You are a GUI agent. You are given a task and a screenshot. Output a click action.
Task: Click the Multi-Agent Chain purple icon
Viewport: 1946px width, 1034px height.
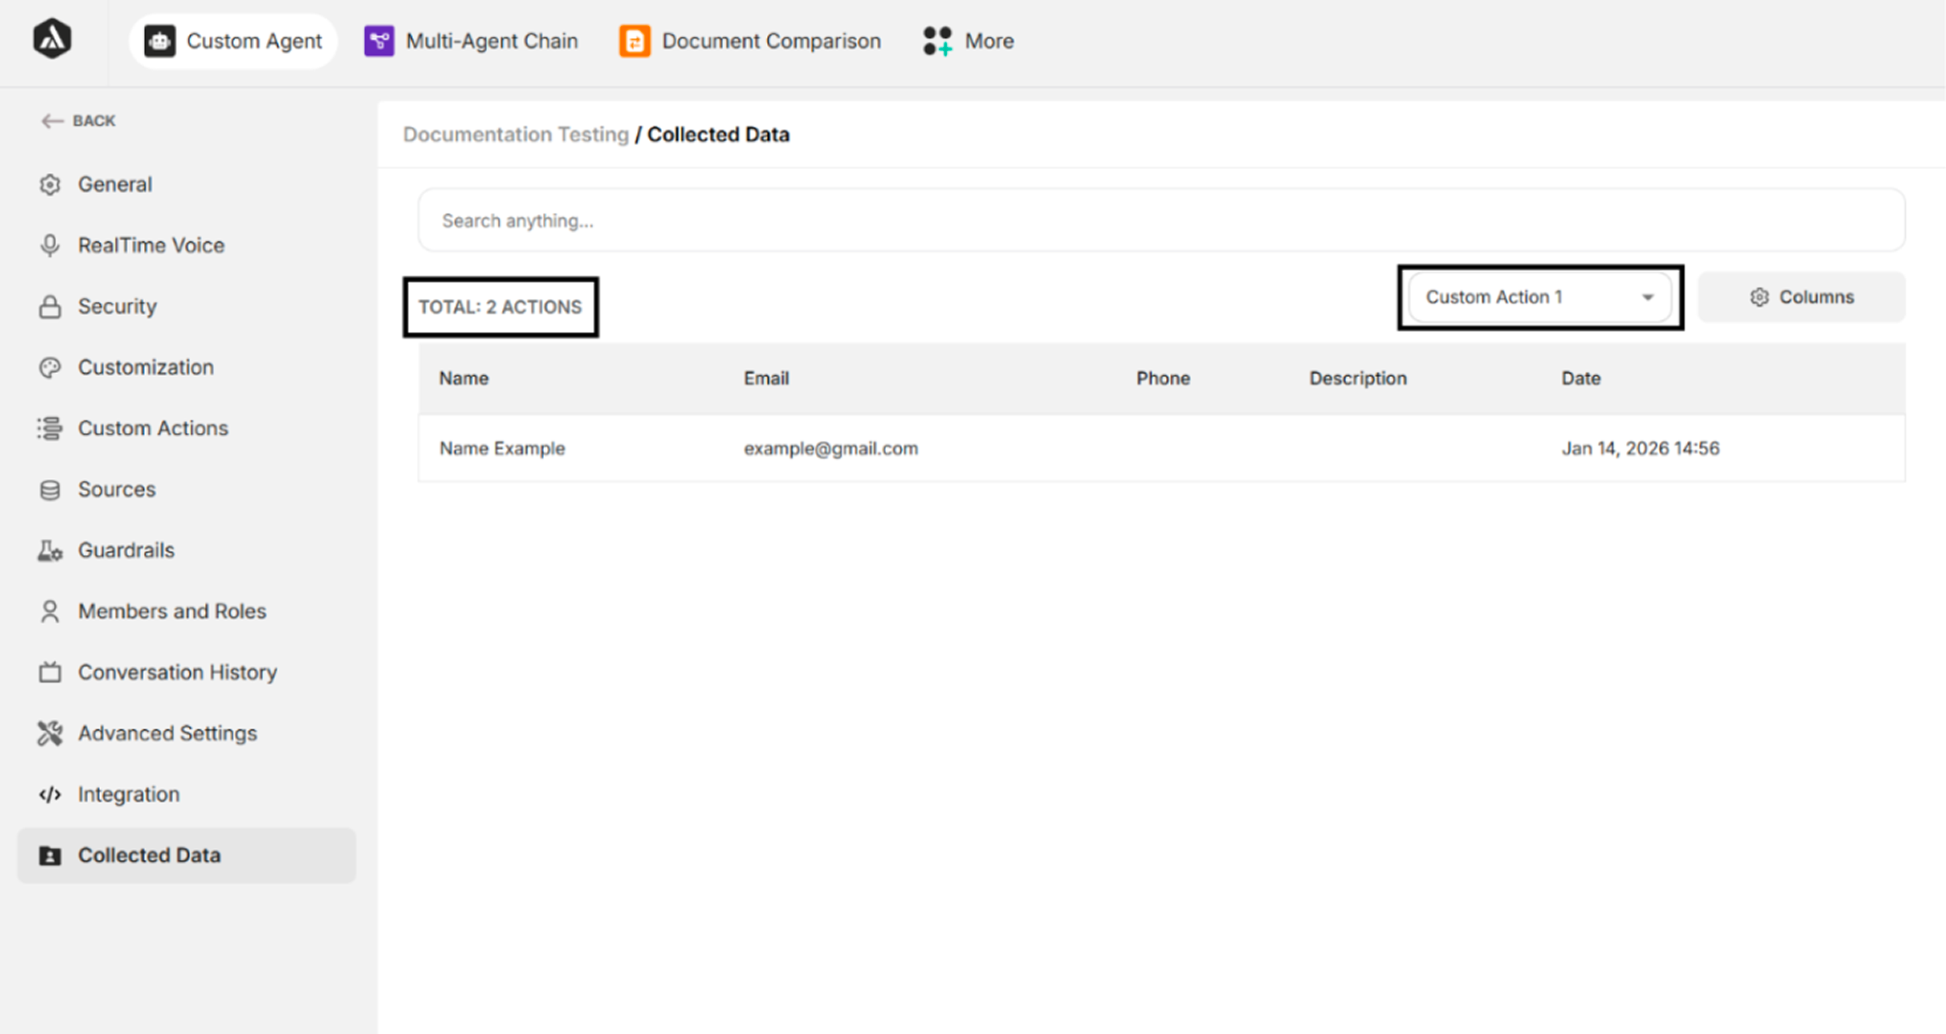tap(378, 41)
